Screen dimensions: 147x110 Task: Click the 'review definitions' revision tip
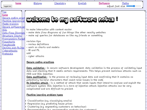click(x=38, y=44)
